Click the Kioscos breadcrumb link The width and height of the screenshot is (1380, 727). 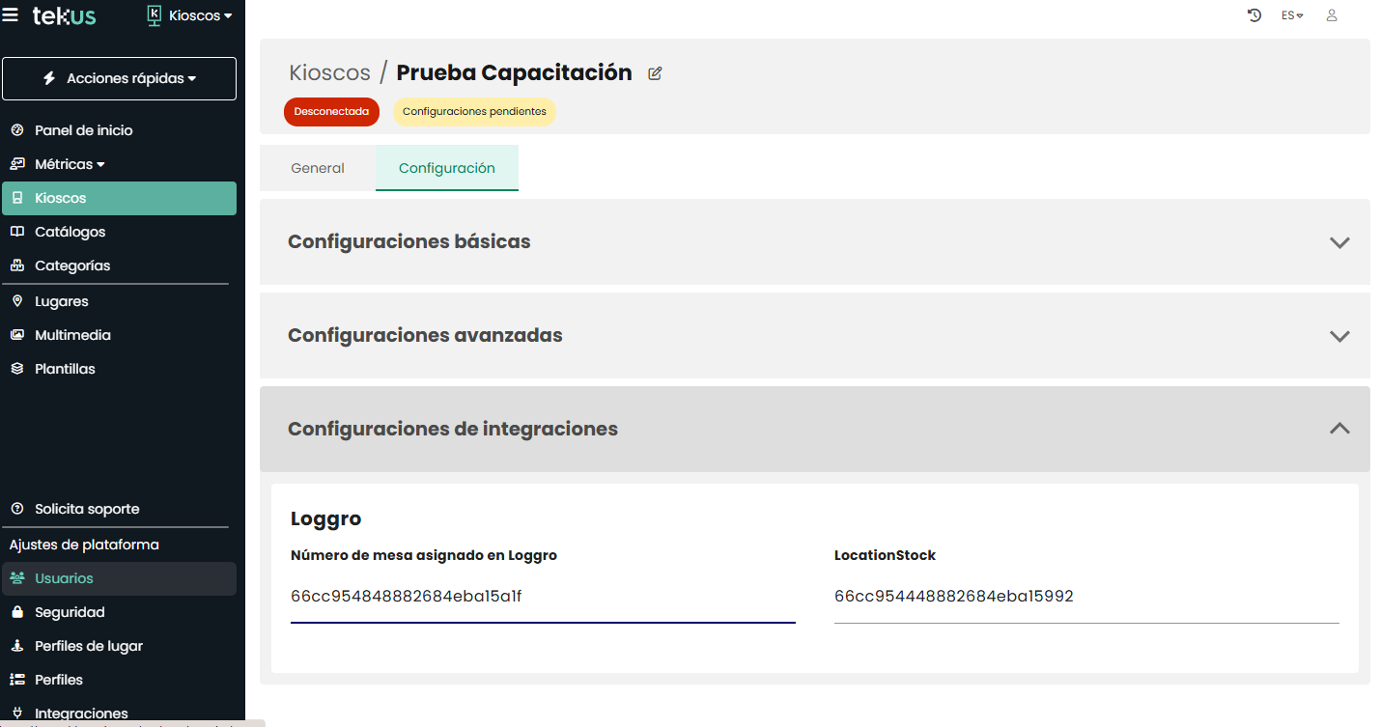point(329,73)
